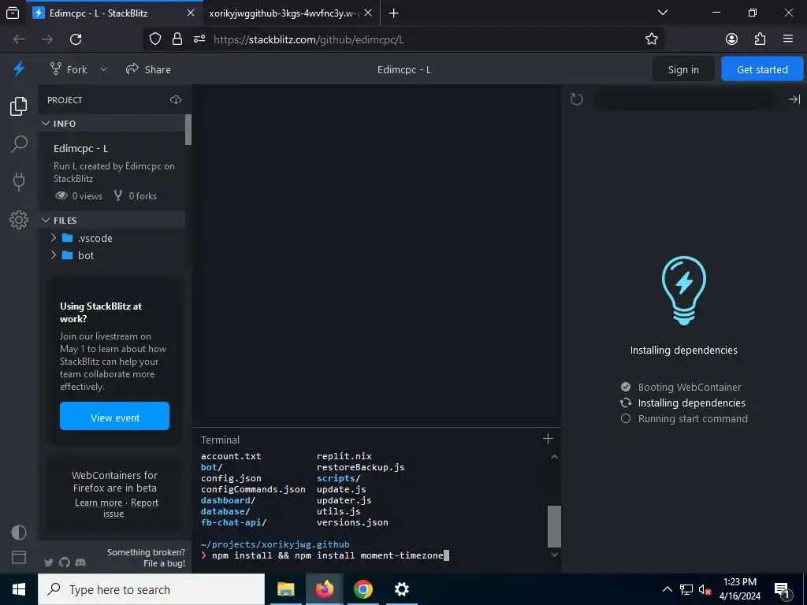Collapse the FILES section
Screen dimensions: 807x605
112,221
